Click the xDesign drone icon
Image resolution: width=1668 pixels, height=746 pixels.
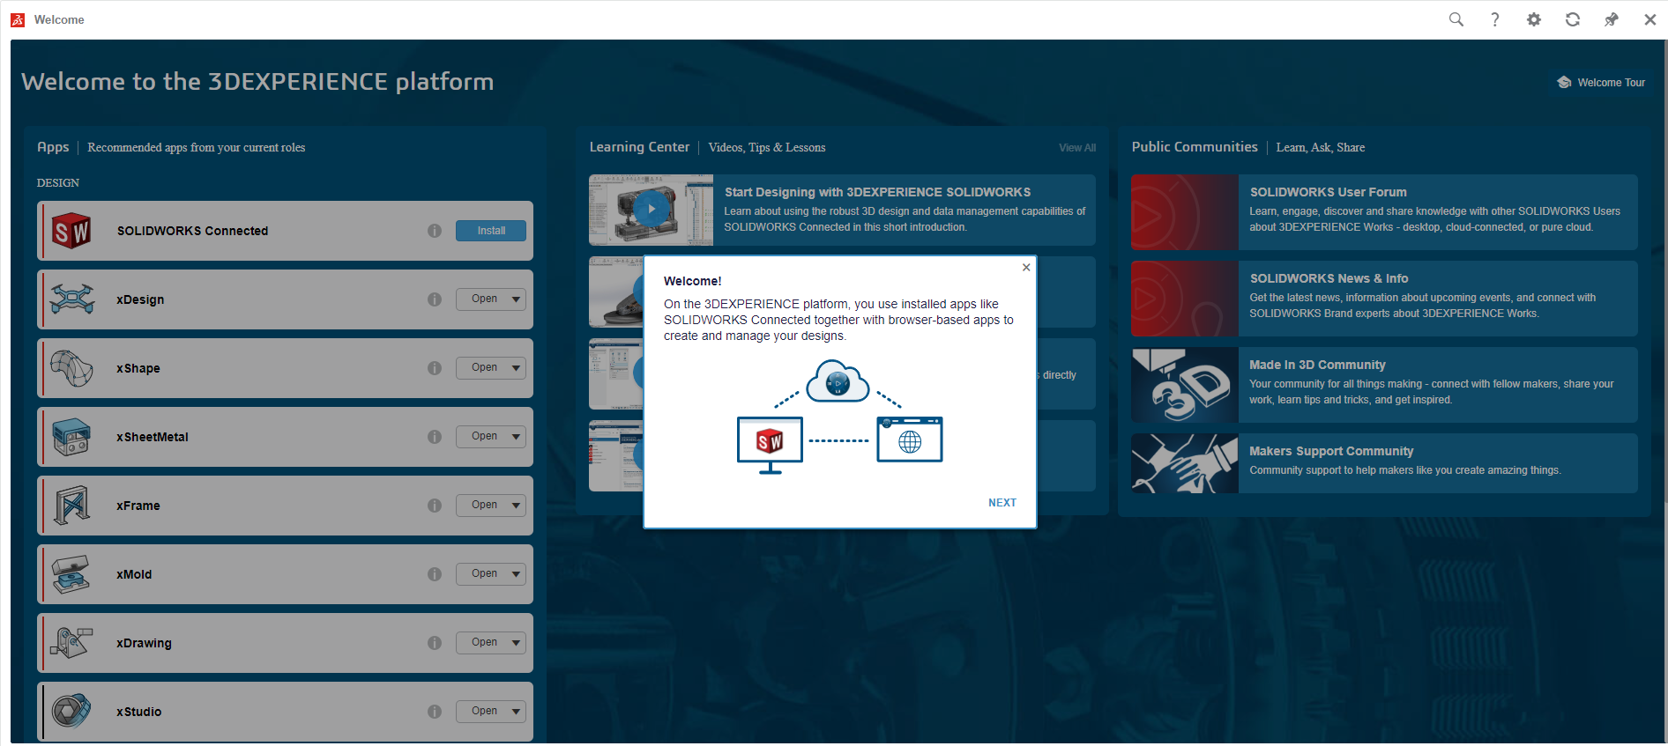pos(71,299)
